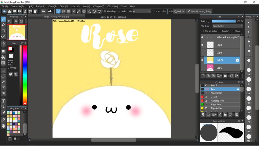Hide the Milk- ledoanthuylinh2 layer
This screenshot has height=146, width=259.
point(202,37)
